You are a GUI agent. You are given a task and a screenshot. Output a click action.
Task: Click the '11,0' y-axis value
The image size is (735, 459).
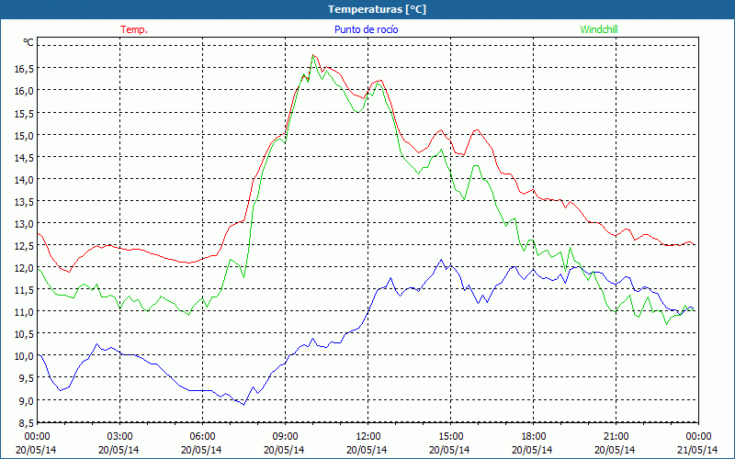(24, 312)
